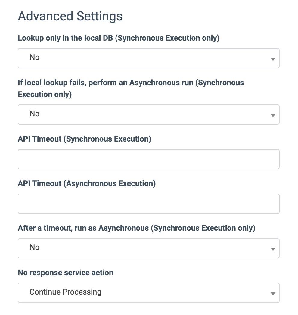
Task: Click the Advanced Settings heading
Action: pyautogui.click(x=70, y=16)
